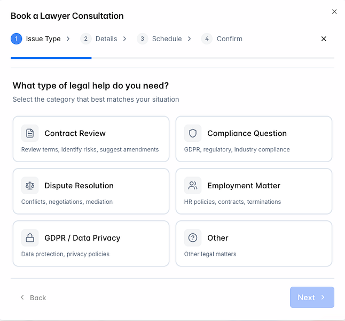Choose the Compliance Question option
345x321 pixels.
point(254,139)
